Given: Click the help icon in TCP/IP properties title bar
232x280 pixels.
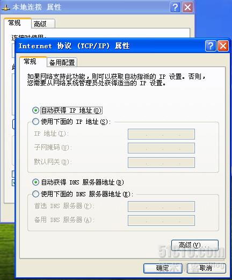Looking at the screenshot, I should [x=211, y=46].
